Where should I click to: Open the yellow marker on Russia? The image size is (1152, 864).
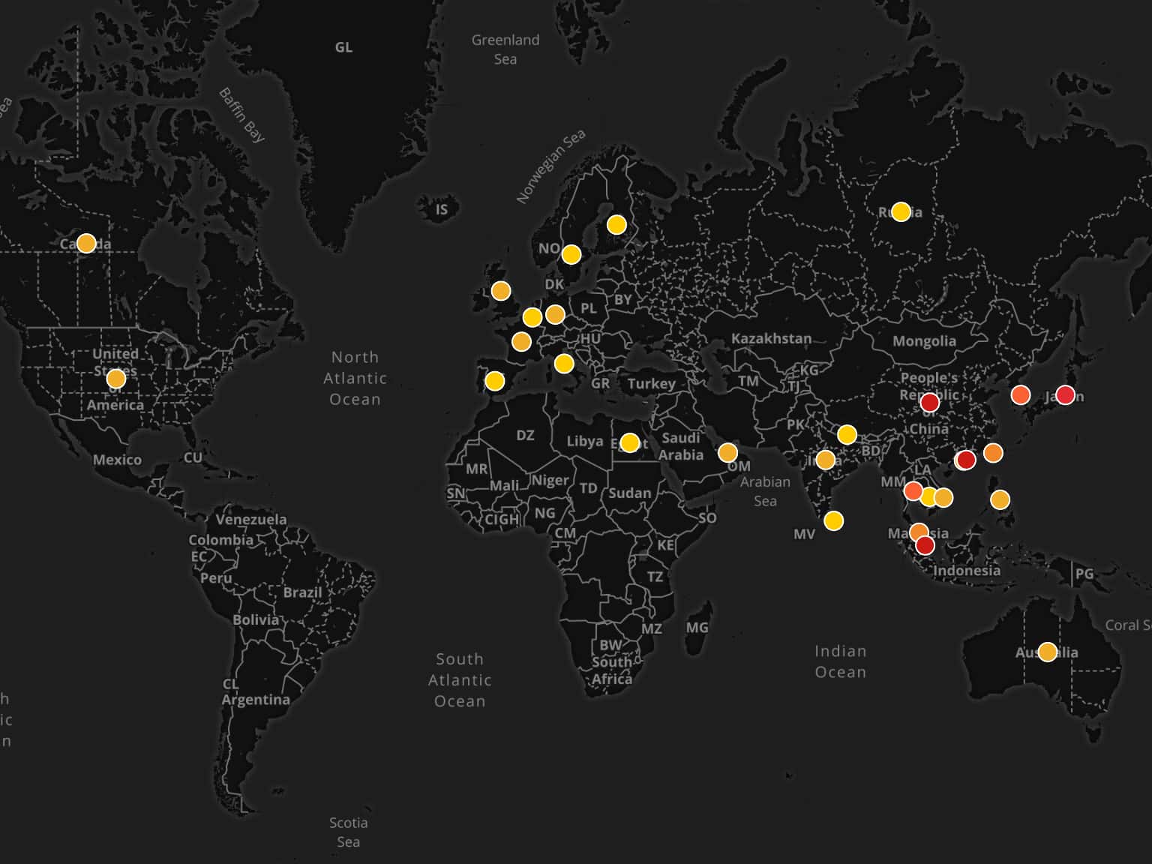click(x=901, y=211)
